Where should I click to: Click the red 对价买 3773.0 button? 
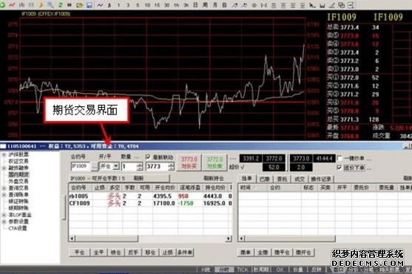(x=189, y=162)
